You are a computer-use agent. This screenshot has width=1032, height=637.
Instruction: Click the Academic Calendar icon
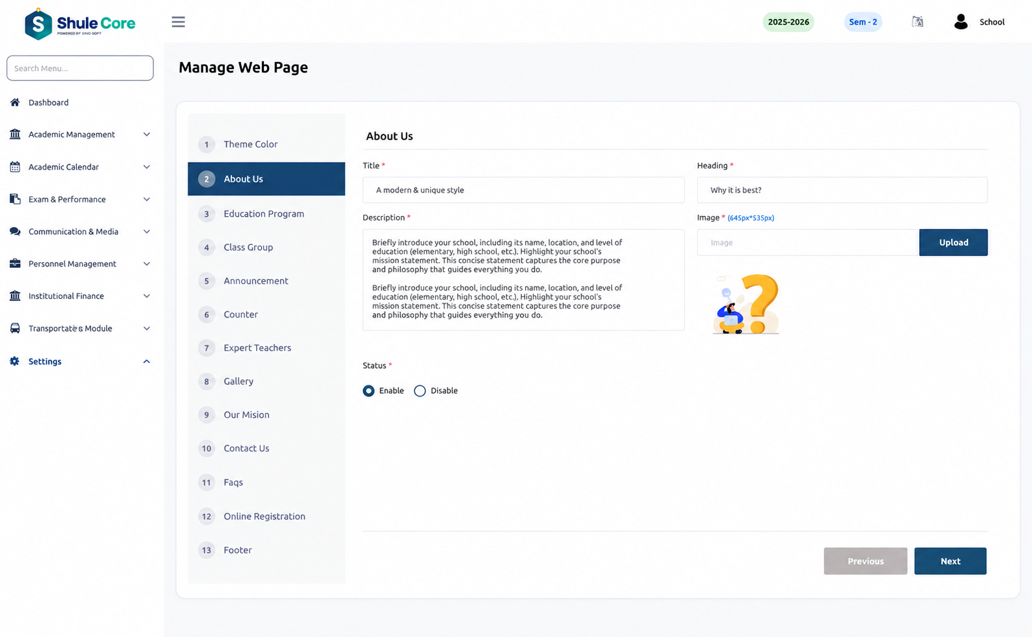tap(15, 167)
